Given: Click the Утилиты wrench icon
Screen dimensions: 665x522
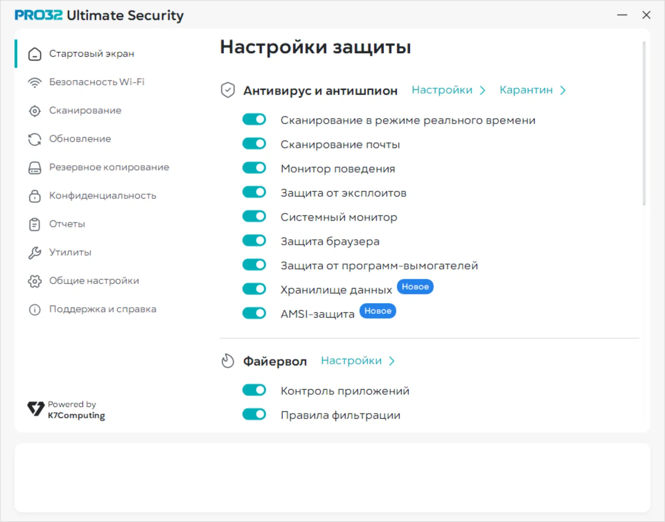Looking at the screenshot, I should point(35,253).
